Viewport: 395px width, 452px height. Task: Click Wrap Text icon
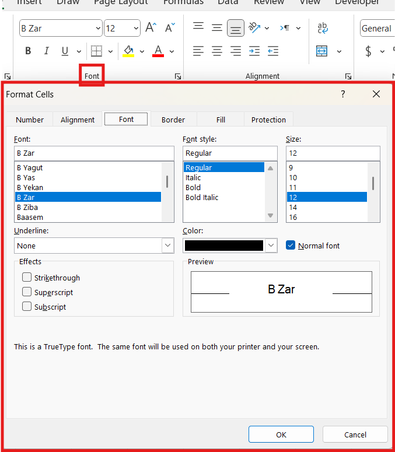[322, 28]
